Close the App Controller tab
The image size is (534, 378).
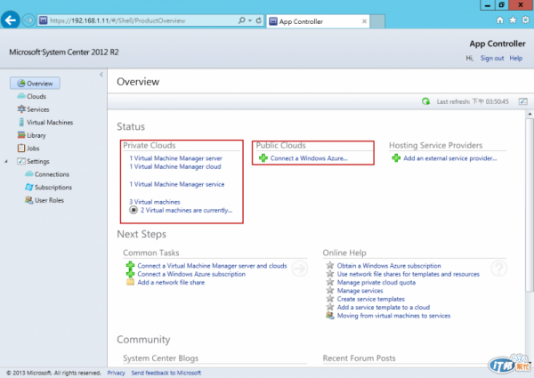[x=364, y=21]
